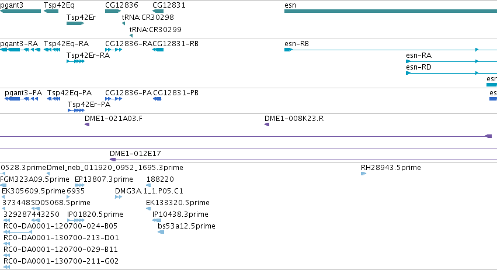The height and width of the screenshot is (270, 497).
Task: Select the IP10438.3prime EST
Action: (157, 220)
